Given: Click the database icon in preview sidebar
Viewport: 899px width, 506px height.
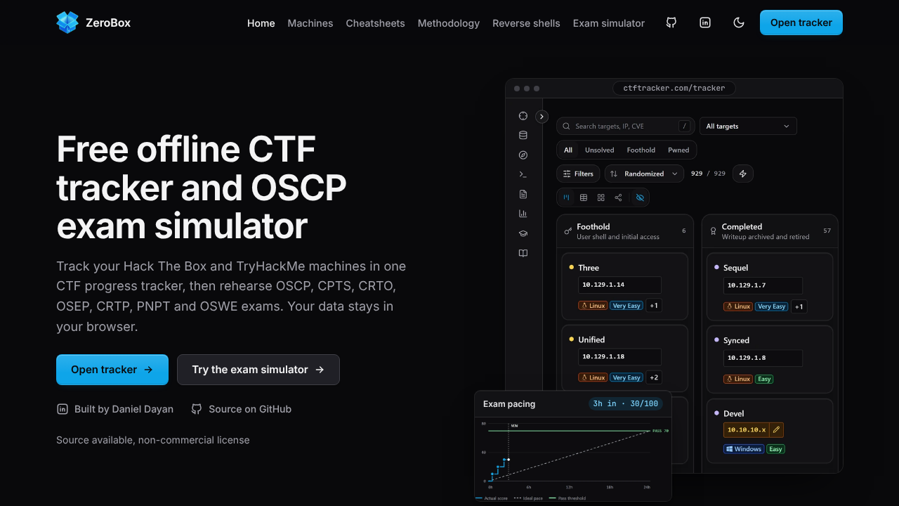Looking at the screenshot, I should [x=523, y=136].
